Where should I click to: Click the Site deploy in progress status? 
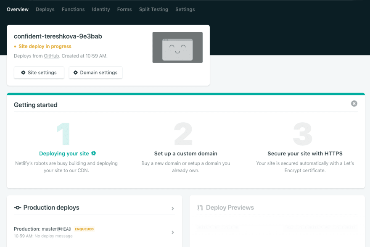45,47
